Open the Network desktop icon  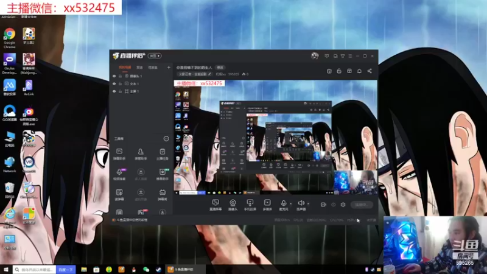(10, 165)
